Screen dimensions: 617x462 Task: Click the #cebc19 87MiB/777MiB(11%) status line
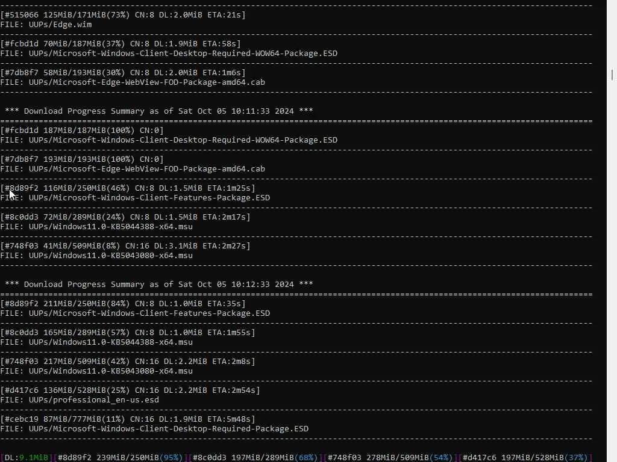(128, 419)
